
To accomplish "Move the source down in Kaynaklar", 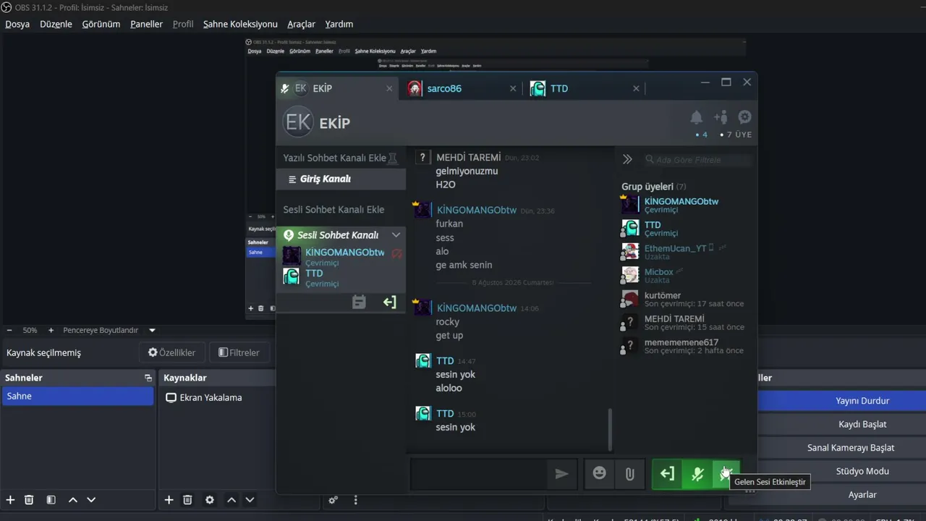I will coord(250,500).
